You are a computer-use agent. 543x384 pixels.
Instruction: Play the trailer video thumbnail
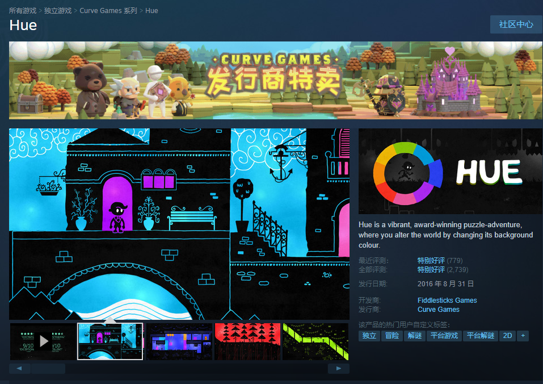[43, 341]
